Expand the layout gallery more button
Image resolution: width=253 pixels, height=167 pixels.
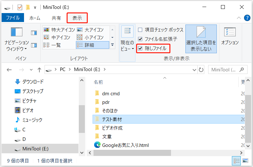112,45
